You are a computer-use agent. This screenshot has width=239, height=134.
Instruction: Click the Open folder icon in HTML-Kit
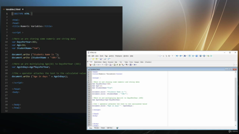click(93, 59)
